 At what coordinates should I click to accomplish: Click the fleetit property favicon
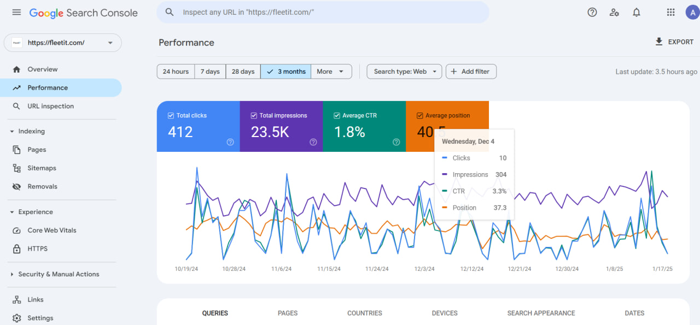[x=17, y=43]
